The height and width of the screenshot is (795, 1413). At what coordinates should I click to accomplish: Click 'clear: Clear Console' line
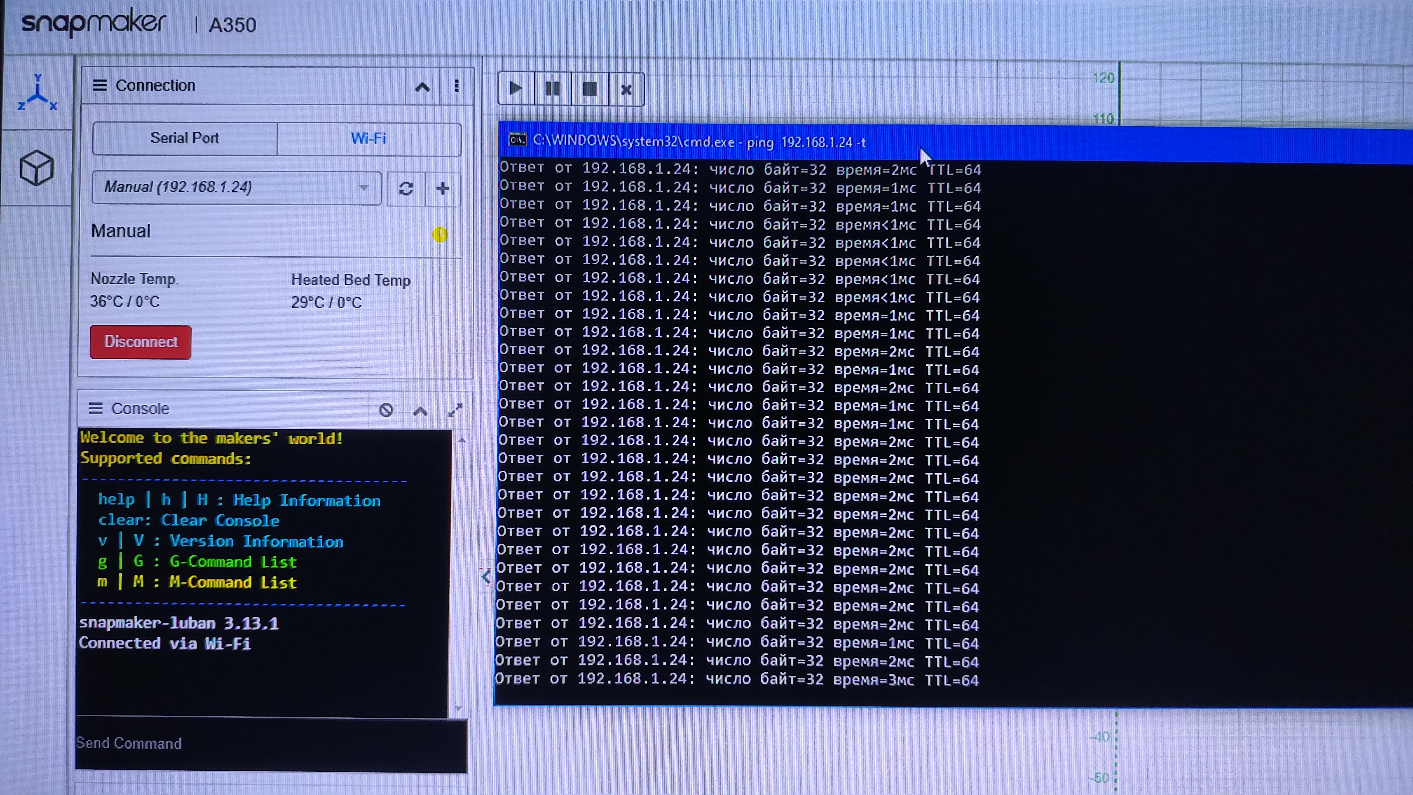(189, 520)
